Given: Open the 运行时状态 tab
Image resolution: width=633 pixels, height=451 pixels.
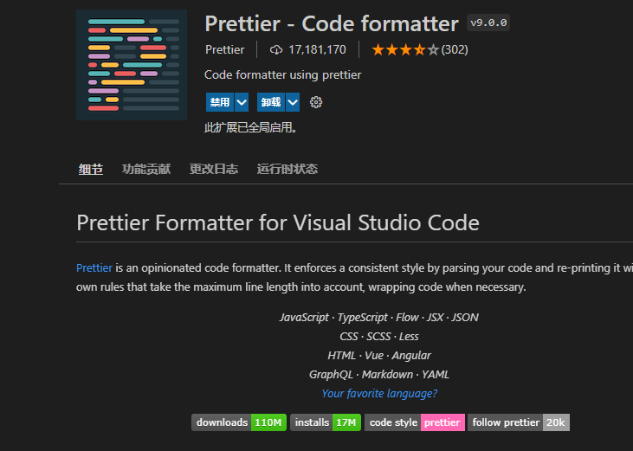Looking at the screenshot, I should pos(287,169).
